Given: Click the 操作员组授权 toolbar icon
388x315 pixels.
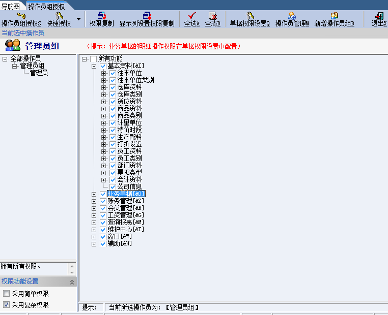Looking at the screenshot, I should click(21, 16).
